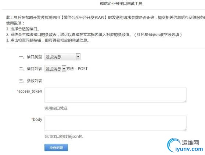Focus the access_token input box
Viewport: 205px width, 155px height.
(115, 95)
